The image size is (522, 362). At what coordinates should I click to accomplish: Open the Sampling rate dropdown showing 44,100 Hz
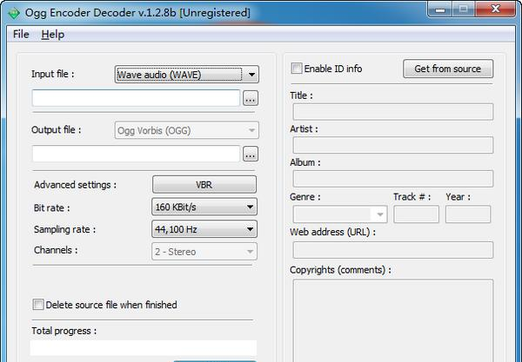click(204, 229)
